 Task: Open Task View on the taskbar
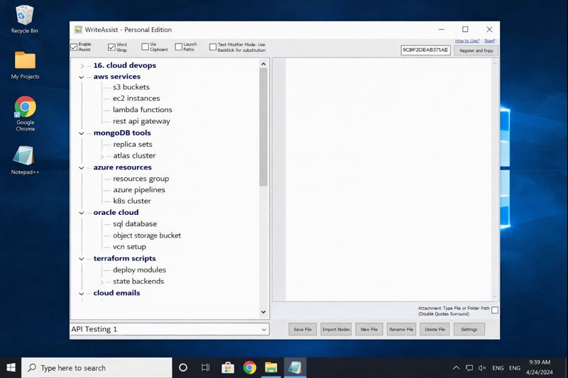coord(205,367)
